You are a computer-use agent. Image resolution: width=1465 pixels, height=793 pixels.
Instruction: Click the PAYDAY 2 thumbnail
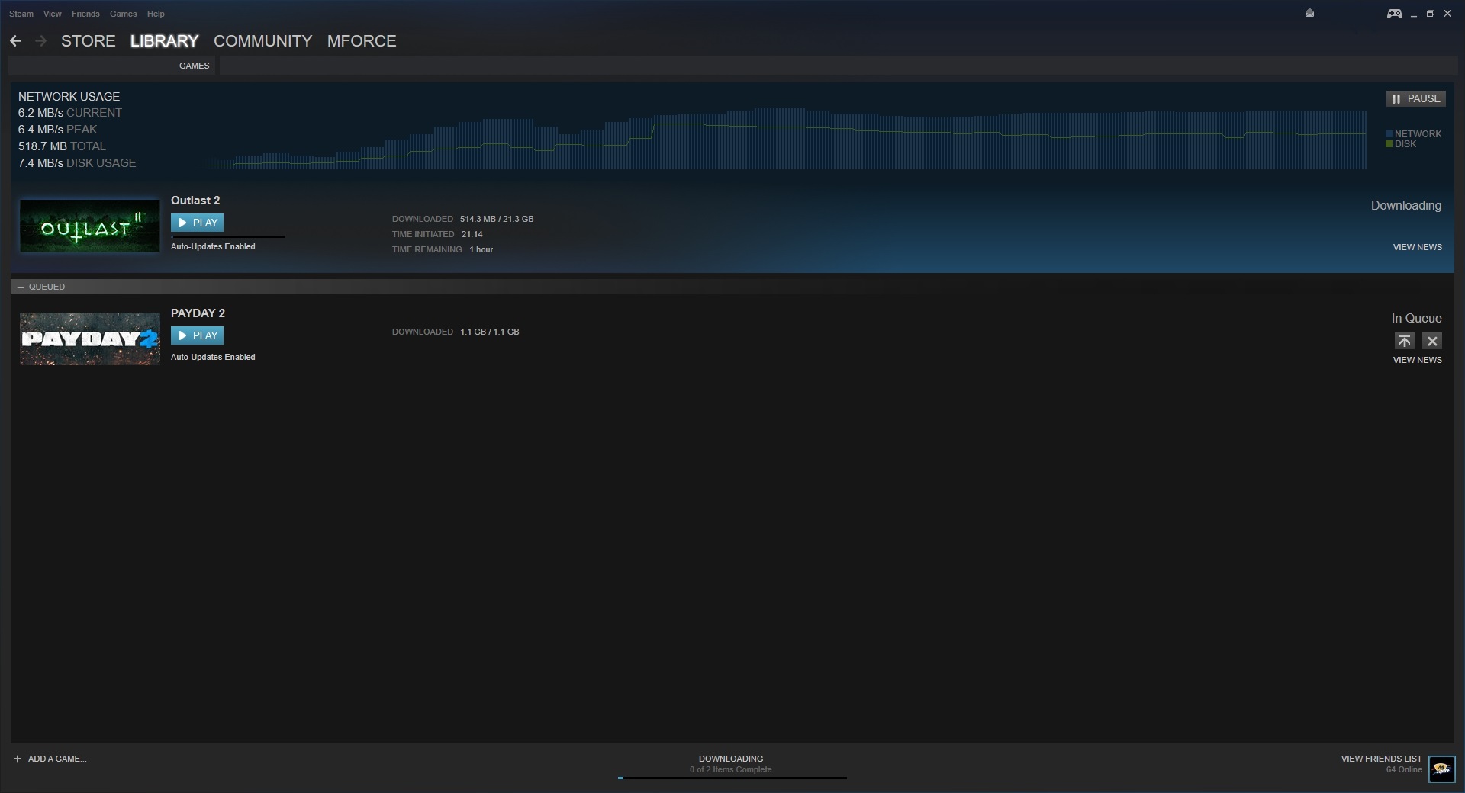click(90, 339)
